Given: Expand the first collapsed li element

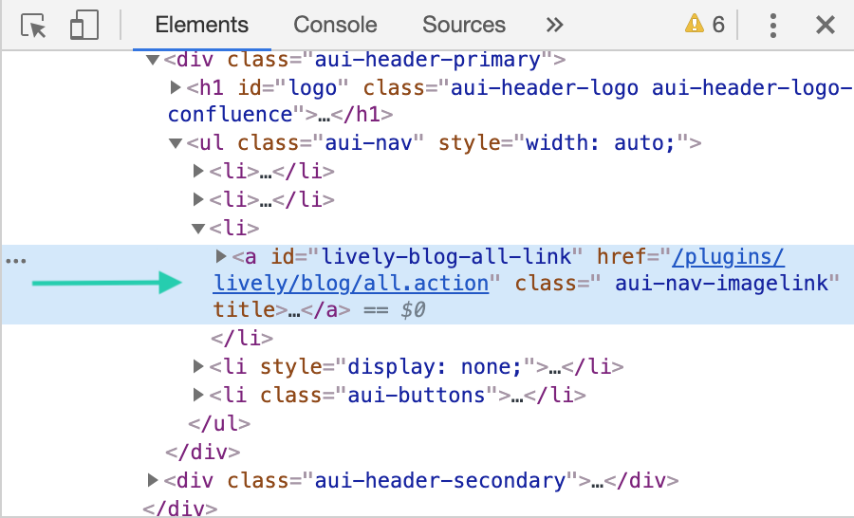Looking at the screenshot, I should (198, 172).
